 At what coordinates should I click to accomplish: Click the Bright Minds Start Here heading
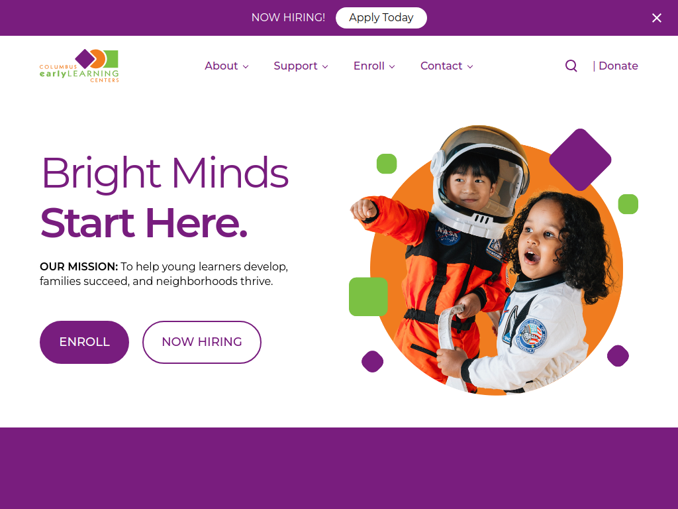pos(165,198)
